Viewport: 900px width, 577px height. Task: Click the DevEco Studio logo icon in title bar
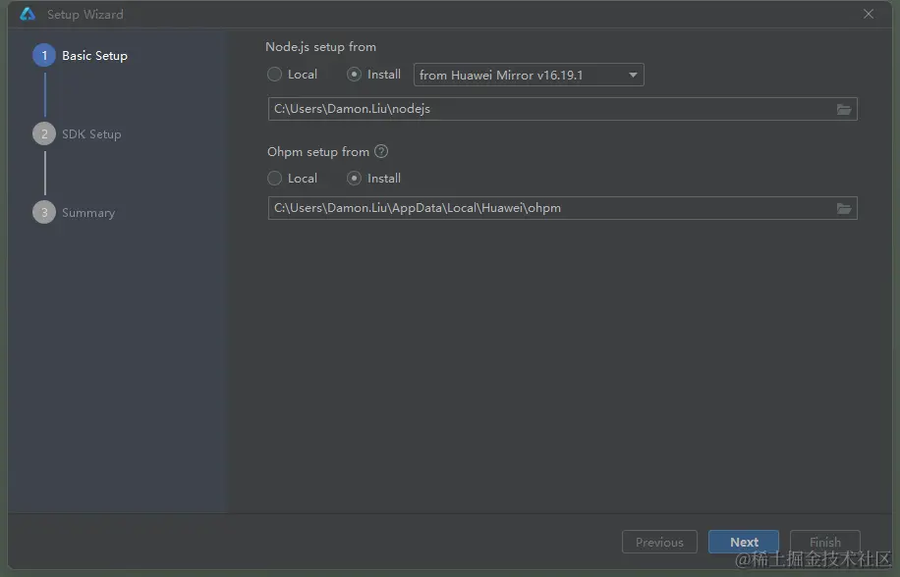pos(28,14)
